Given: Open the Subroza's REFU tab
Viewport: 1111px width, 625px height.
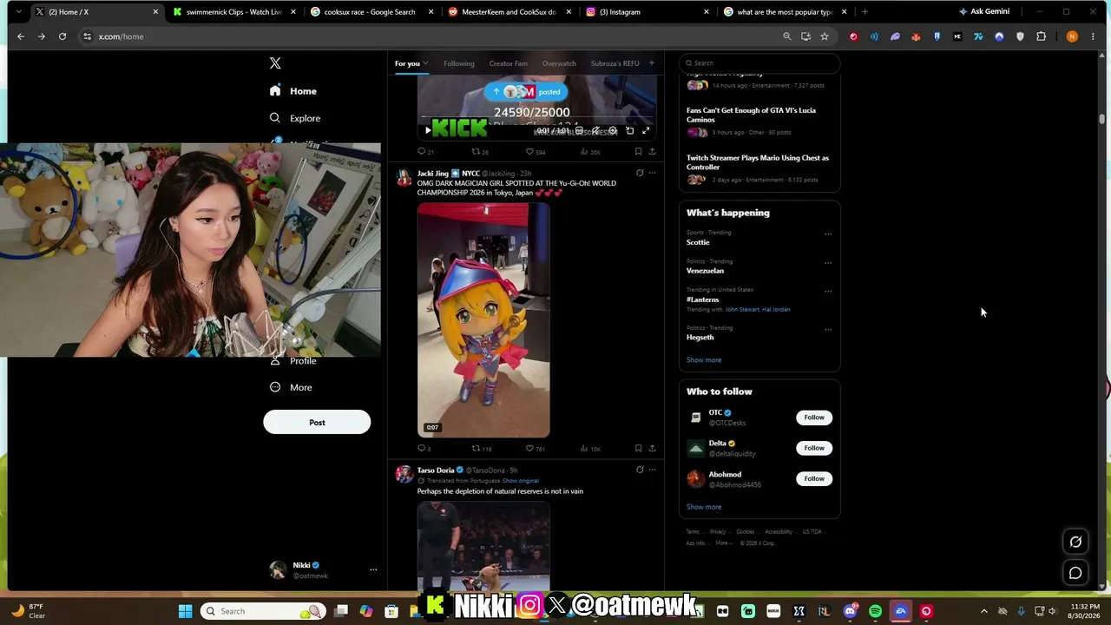Looking at the screenshot, I should coord(615,63).
